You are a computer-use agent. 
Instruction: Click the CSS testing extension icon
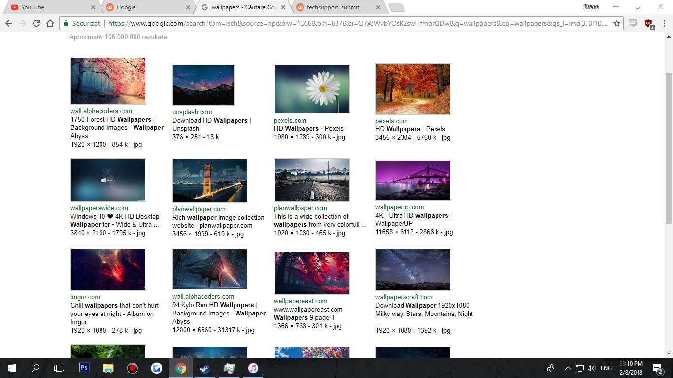point(632,23)
